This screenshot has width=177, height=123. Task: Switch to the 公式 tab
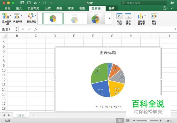tap(48, 8)
